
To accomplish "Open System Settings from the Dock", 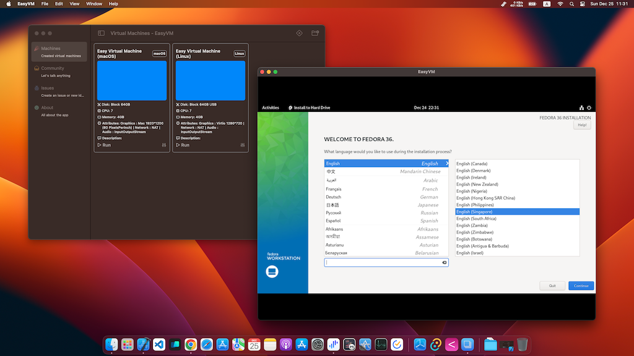I will 318,345.
